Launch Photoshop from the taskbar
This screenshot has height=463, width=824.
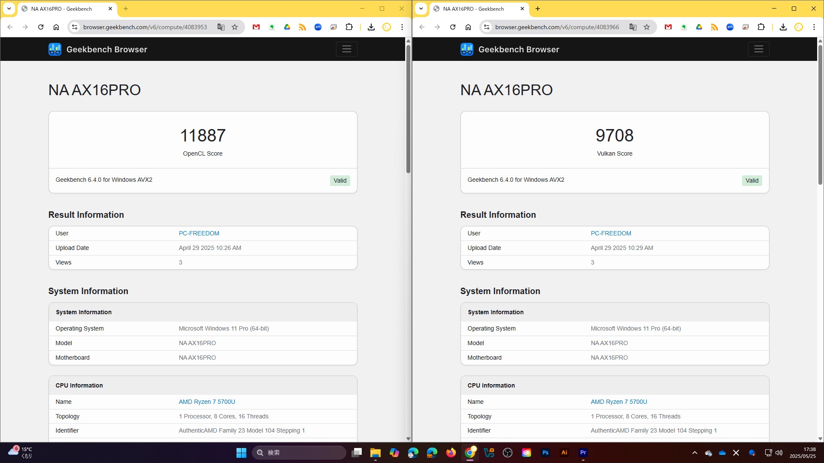point(545,453)
